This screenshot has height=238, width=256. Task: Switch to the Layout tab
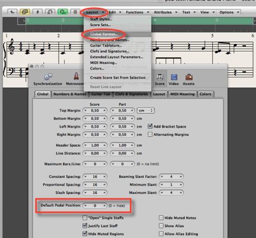(159, 94)
